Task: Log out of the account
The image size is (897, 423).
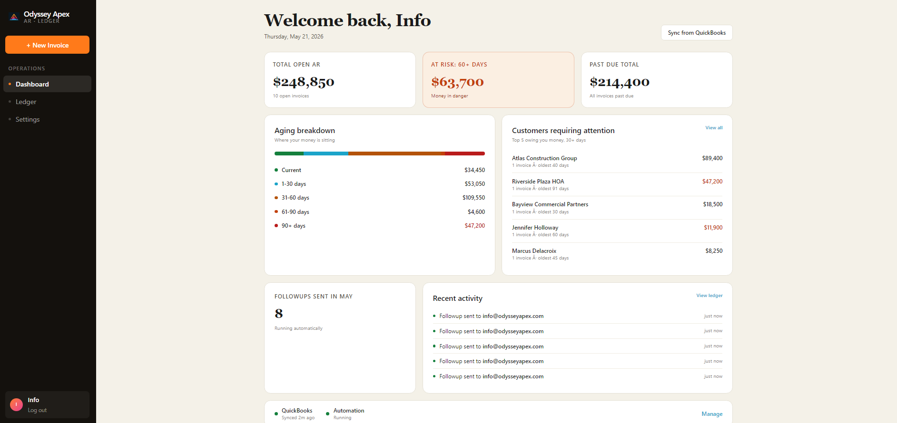Action: (37, 410)
